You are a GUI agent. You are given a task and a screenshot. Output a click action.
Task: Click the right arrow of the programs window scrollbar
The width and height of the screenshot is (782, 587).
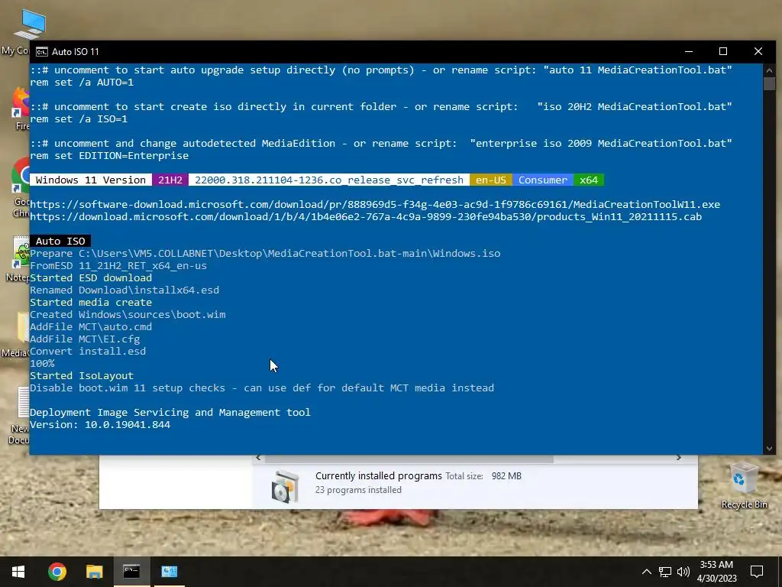tap(678, 457)
